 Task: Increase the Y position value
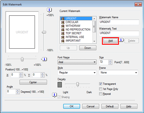click(42, 74)
